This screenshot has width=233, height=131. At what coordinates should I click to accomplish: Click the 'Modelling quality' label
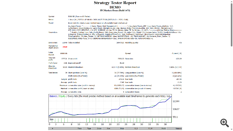click(132, 43)
